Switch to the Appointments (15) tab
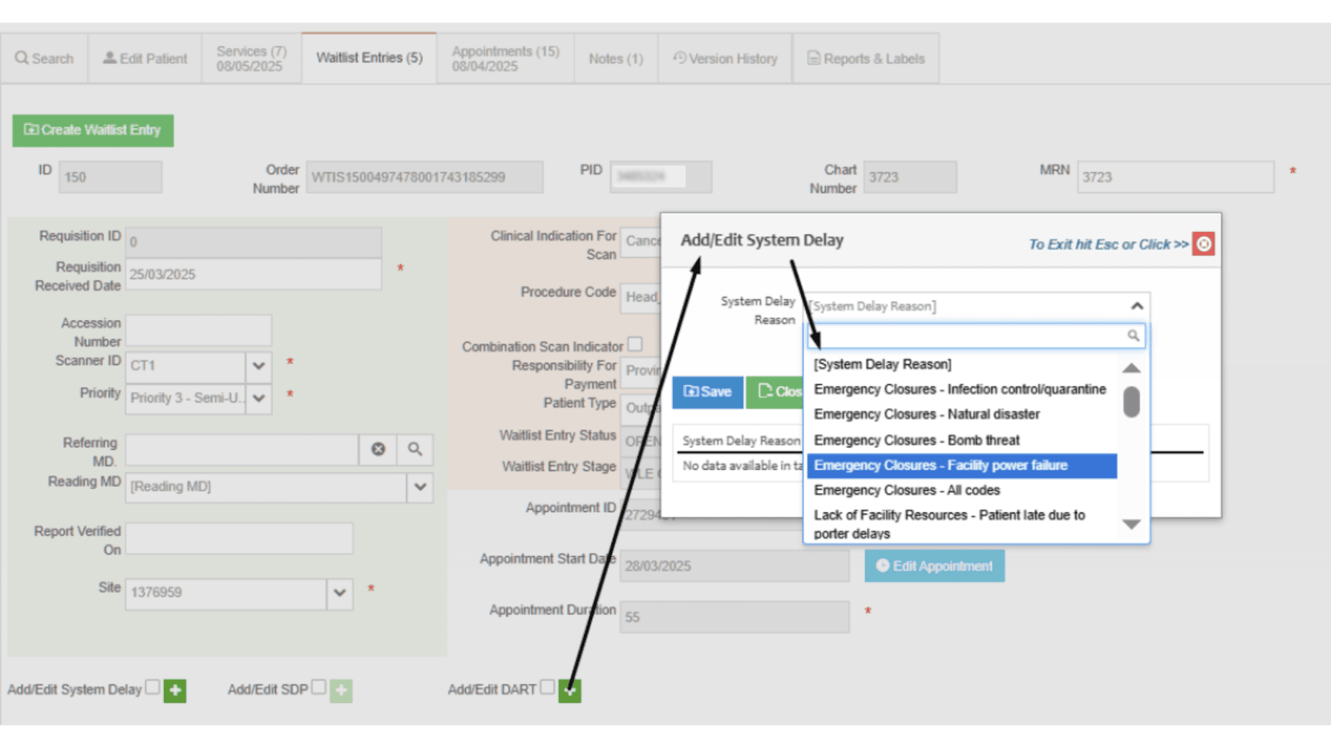The height and width of the screenshot is (748, 1331). 505,58
